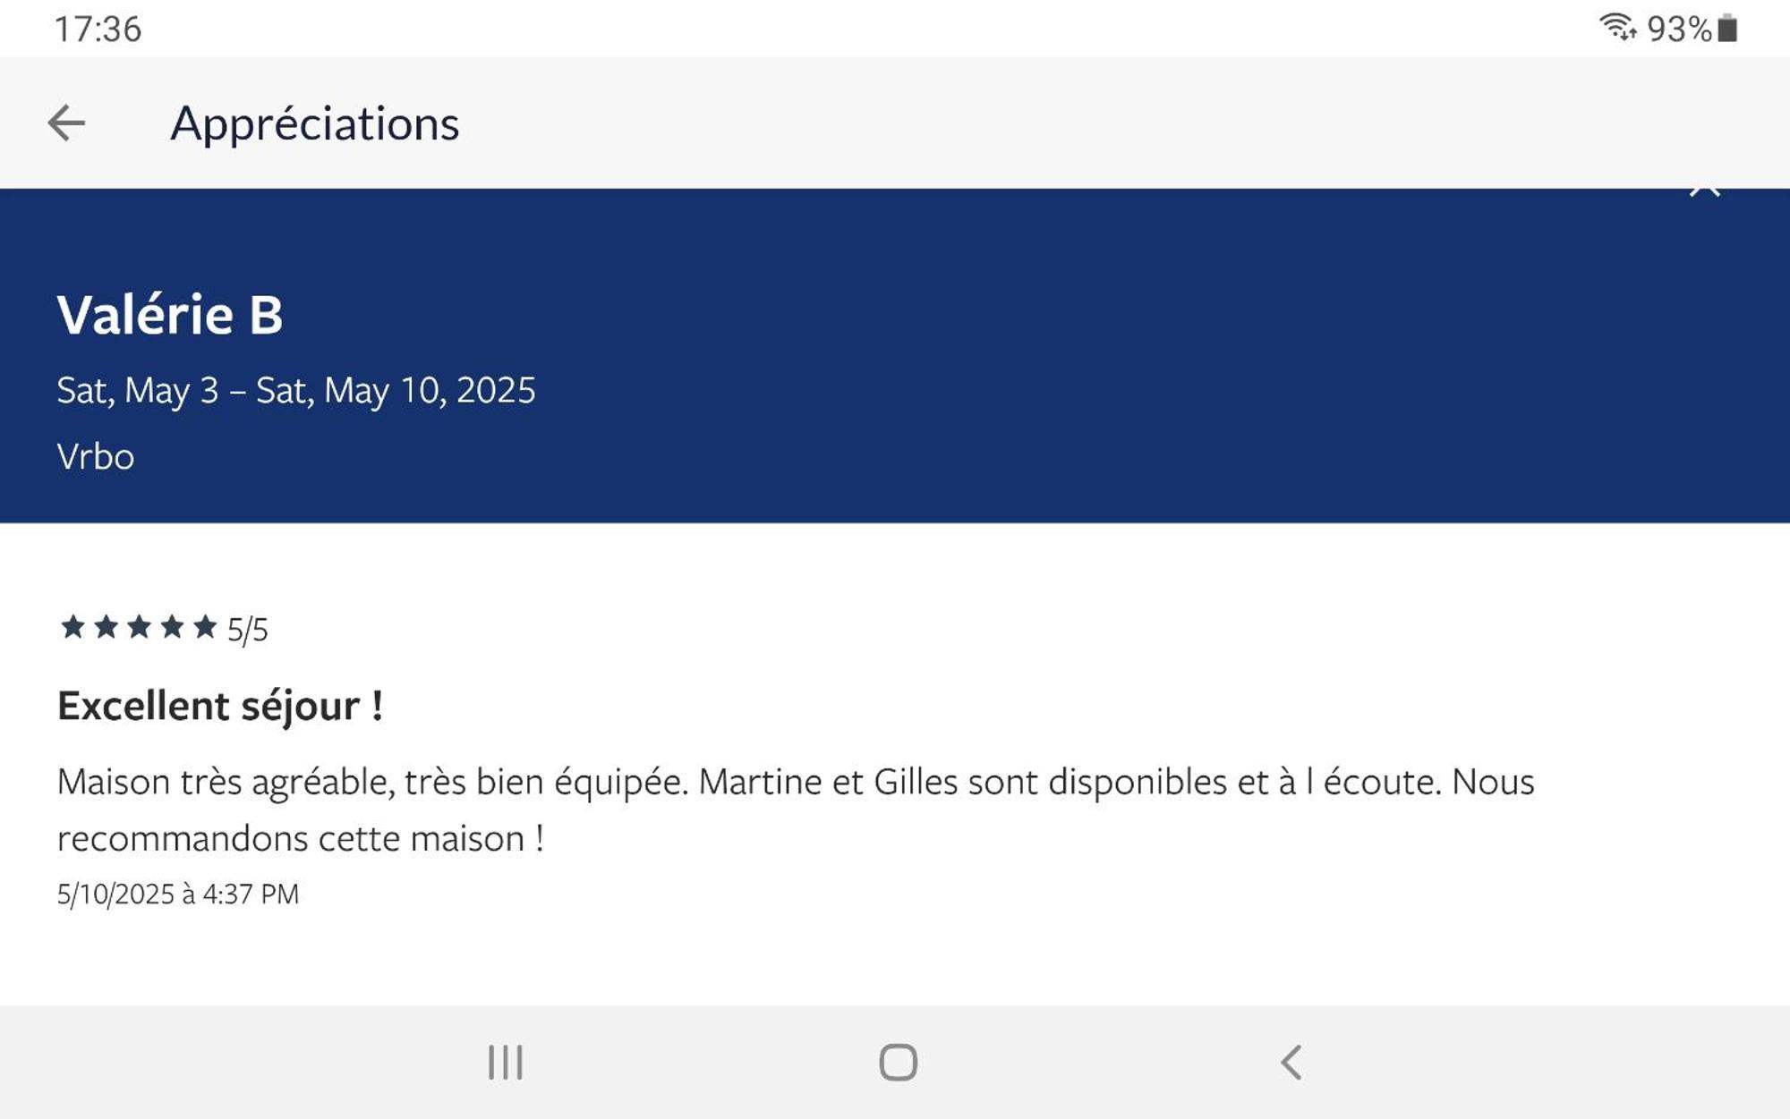Tap the Wi-Fi status icon
The width and height of the screenshot is (1790, 1119).
1618,28
